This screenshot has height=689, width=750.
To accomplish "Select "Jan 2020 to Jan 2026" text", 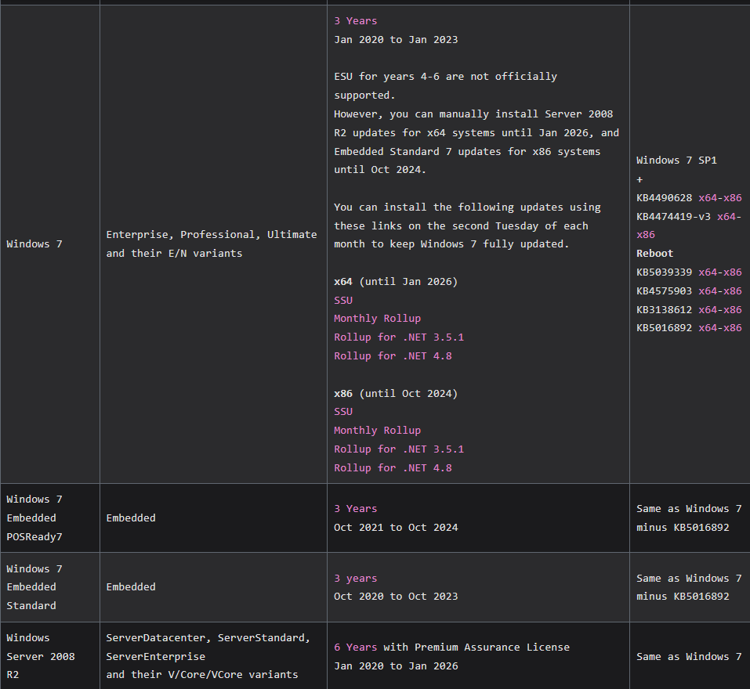I will click(x=396, y=666).
